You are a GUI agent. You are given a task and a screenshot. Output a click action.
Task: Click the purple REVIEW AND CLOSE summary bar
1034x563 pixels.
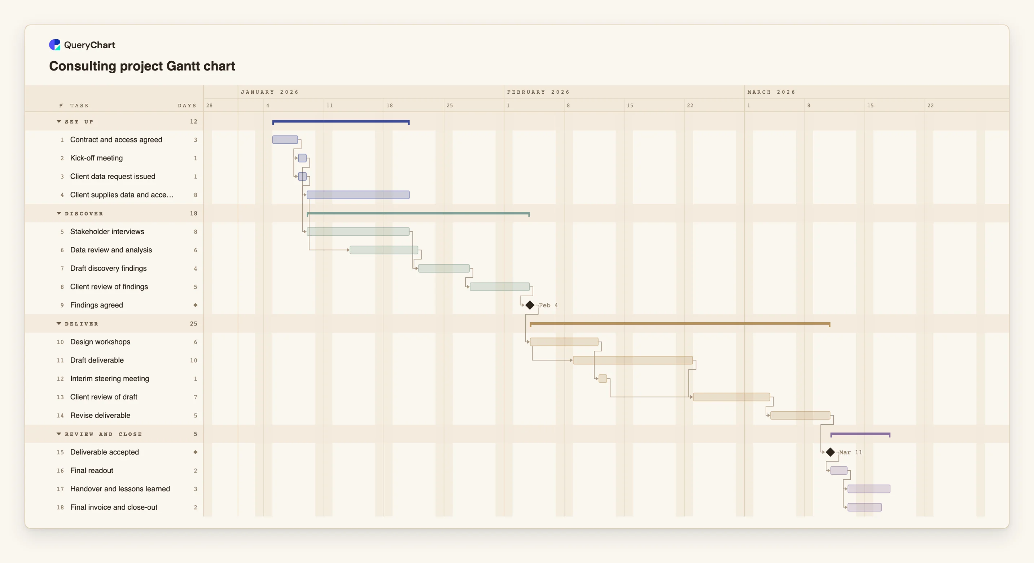point(860,434)
